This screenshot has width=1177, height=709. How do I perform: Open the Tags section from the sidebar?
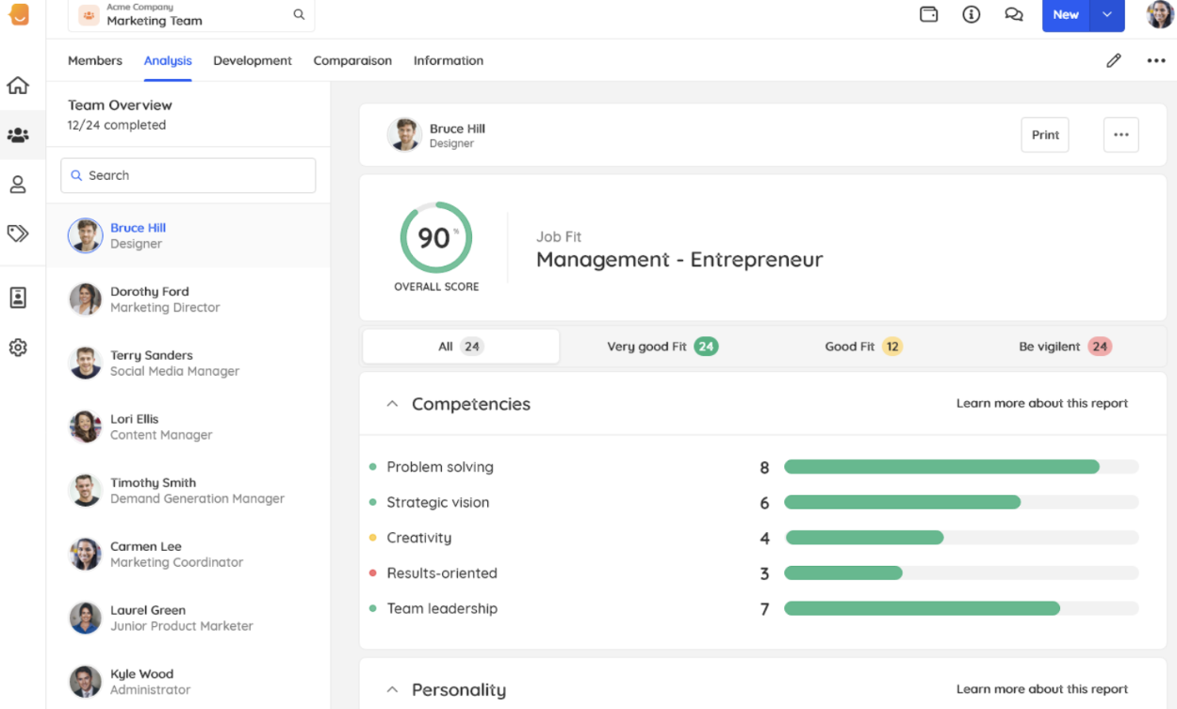(x=17, y=235)
